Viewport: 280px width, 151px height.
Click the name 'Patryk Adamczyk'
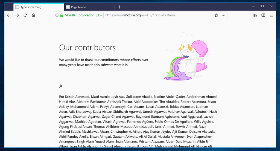click(113, 107)
